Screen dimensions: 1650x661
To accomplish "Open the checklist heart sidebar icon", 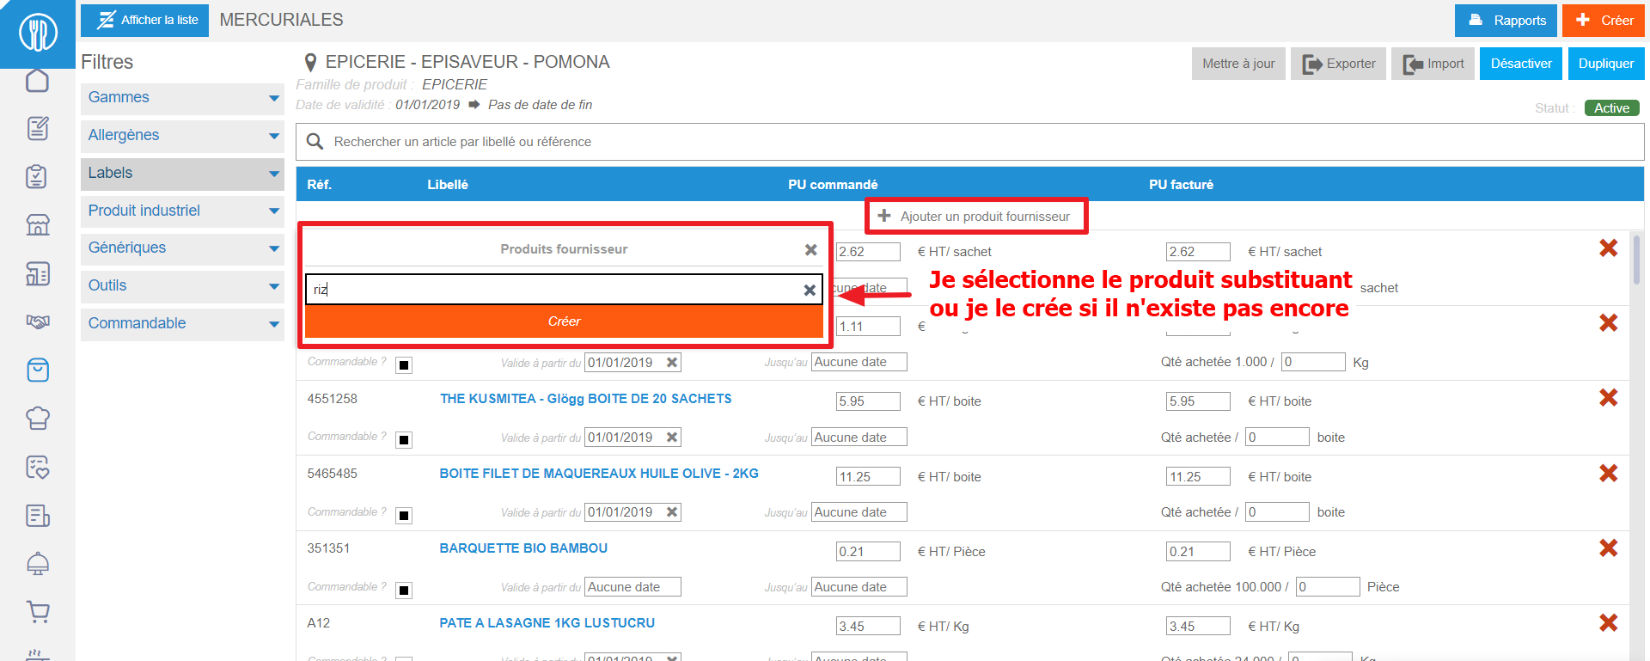I will (37, 467).
